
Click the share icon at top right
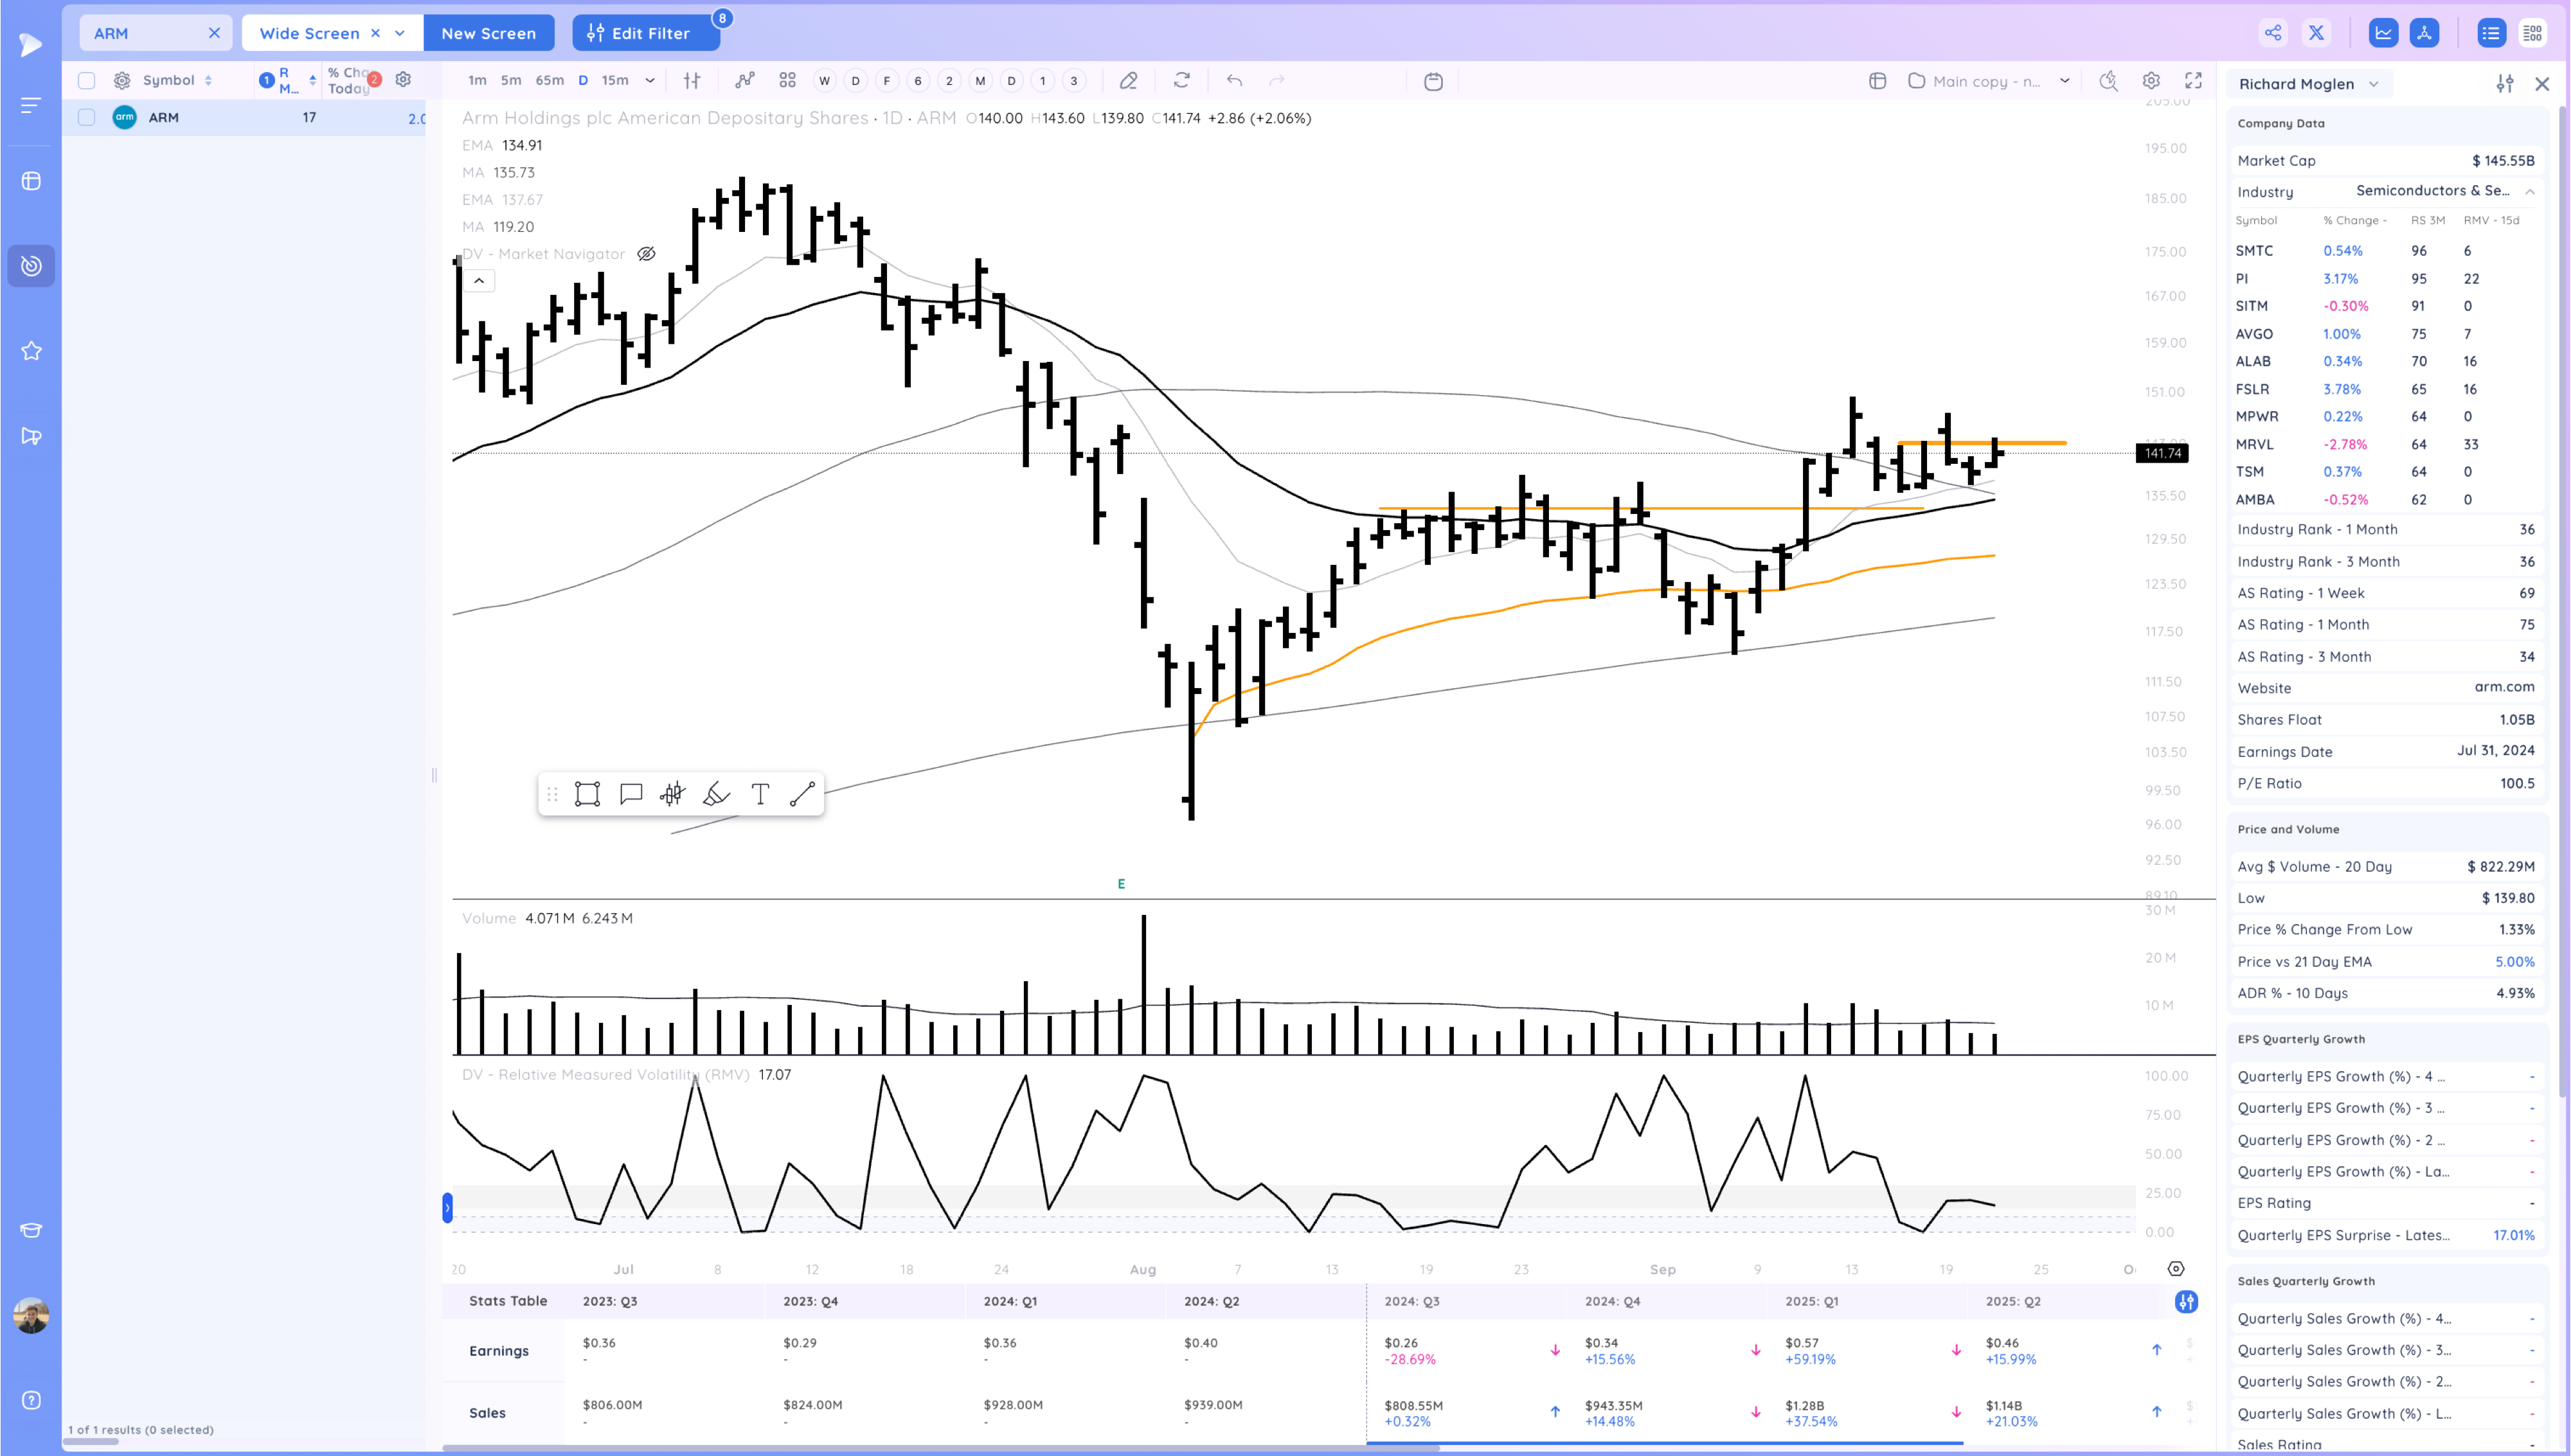coord(2273,33)
